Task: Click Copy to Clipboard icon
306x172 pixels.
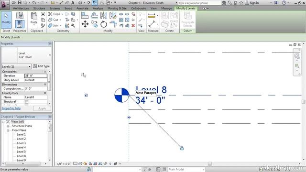Action: (x=43, y=20)
